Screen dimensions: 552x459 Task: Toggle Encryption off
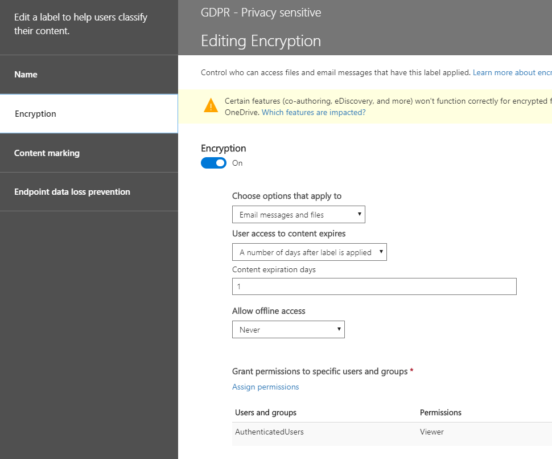(x=213, y=163)
